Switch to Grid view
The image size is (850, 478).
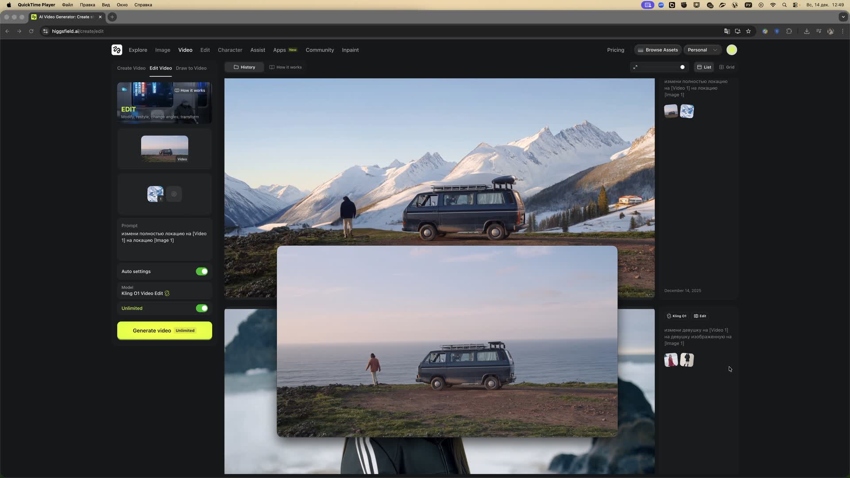(727, 67)
